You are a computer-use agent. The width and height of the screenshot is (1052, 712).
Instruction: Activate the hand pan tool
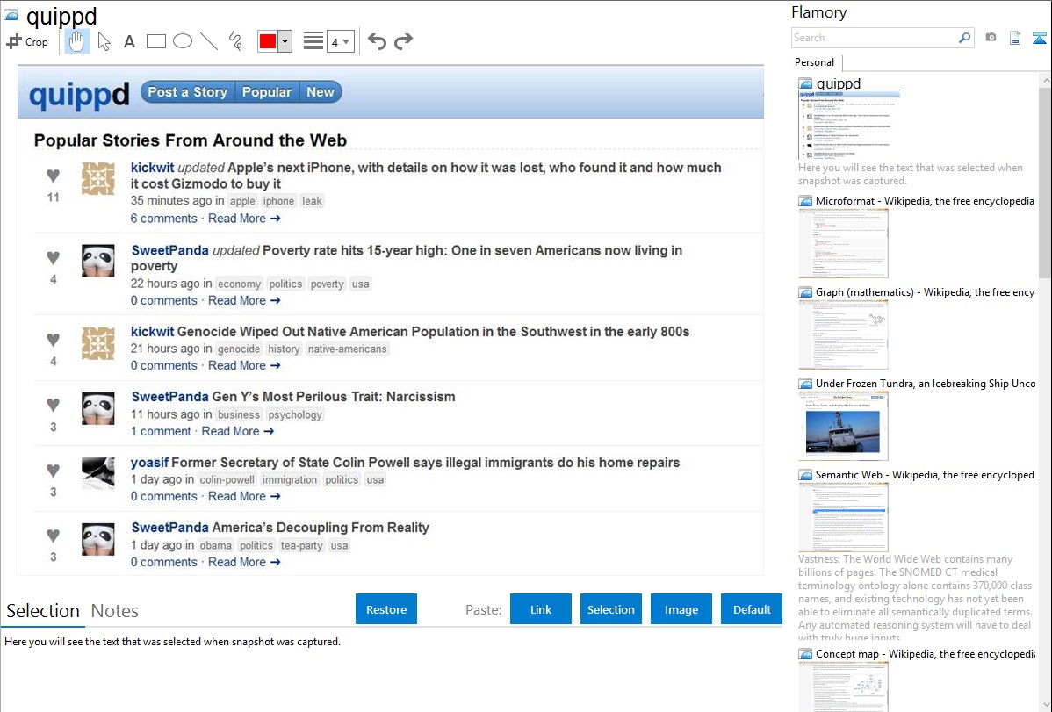pyautogui.click(x=77, y=41)
